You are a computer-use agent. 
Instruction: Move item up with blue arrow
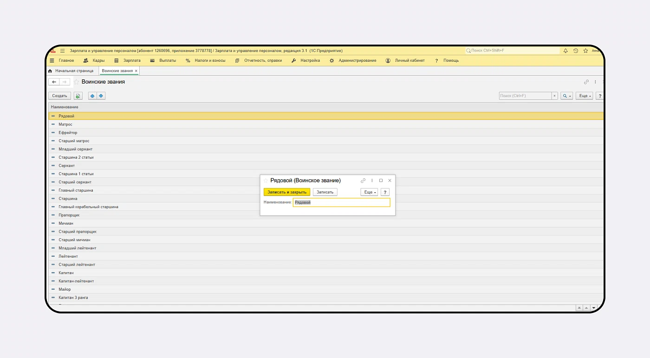92,96
